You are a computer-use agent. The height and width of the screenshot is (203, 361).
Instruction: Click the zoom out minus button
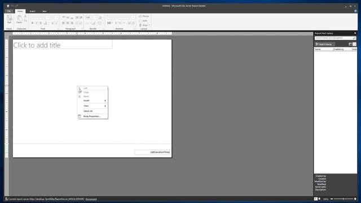[x=332, y=199]
